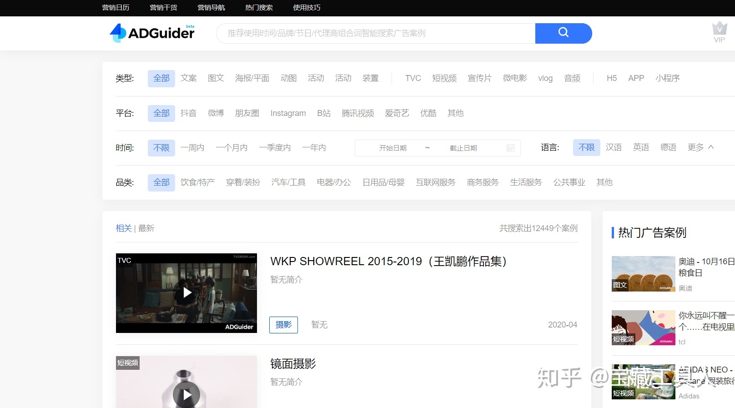Open 营销日历 in top navigation

click(x=116, y=8)
